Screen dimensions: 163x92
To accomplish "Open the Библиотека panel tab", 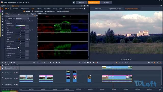I will [x=5, y=6].
